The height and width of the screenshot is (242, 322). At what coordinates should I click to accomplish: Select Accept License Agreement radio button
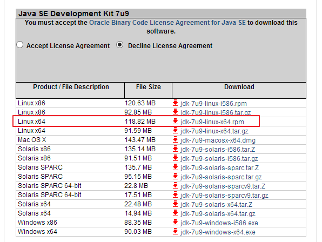[20, 45]
